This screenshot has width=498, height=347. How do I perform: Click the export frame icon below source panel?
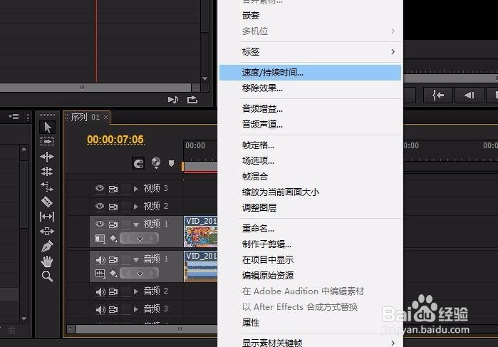192,100
